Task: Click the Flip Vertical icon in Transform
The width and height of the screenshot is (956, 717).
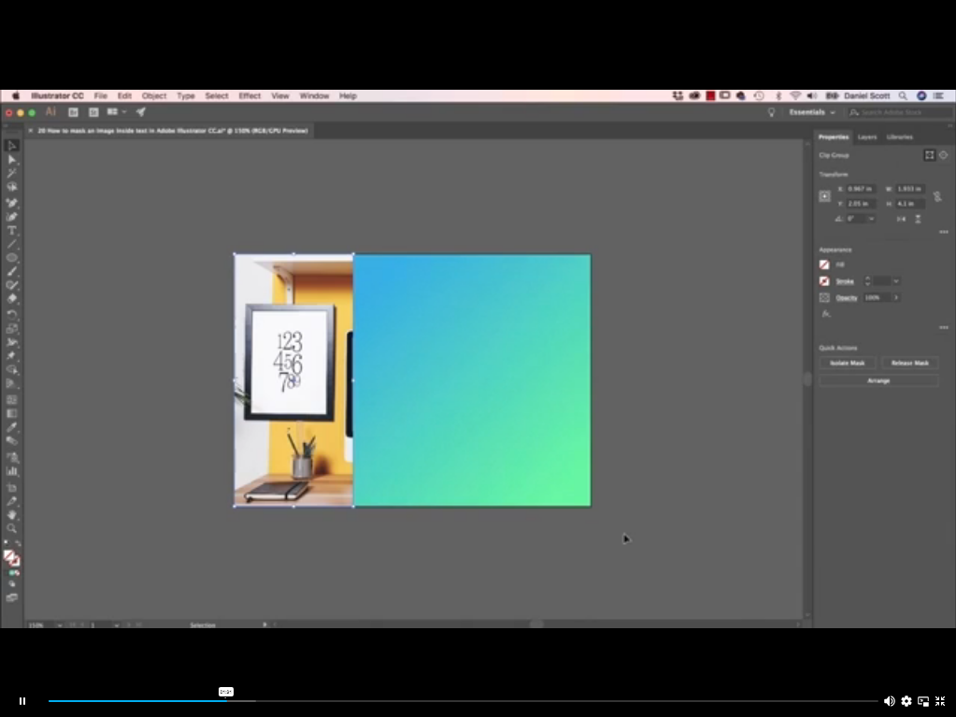Action: tap(918, 219)
